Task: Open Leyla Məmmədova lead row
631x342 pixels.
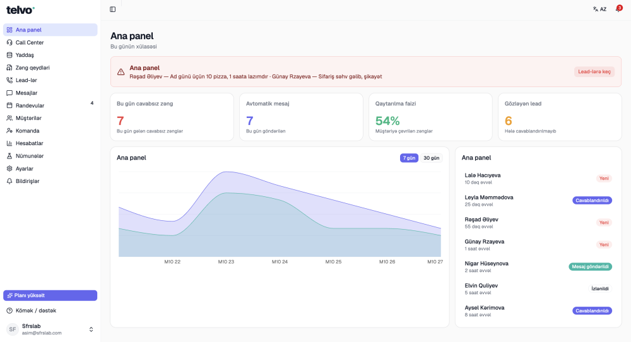Action: coord(538,201)
